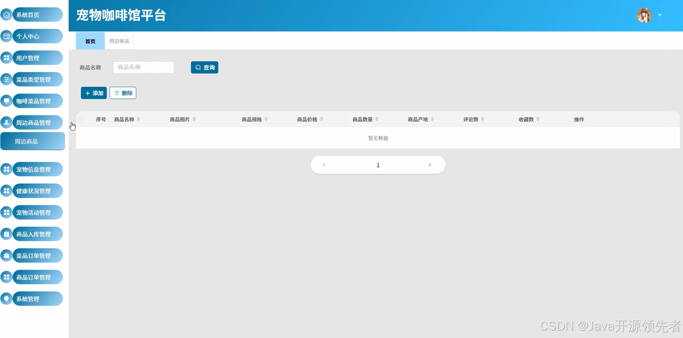Screen dimensions: 683x338
Task: Switch to the 首页 tab
Action: (x=90, y=41)
